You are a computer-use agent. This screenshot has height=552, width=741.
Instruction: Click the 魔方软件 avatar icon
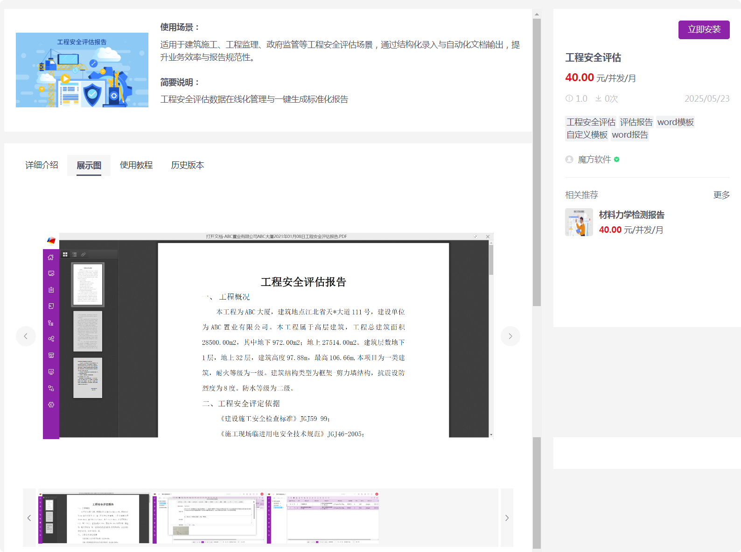click(569, 160)
